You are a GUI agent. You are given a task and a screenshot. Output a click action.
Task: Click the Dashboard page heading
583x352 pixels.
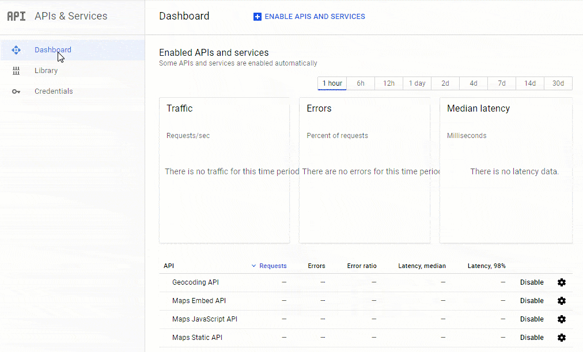(x=184, y=16)
